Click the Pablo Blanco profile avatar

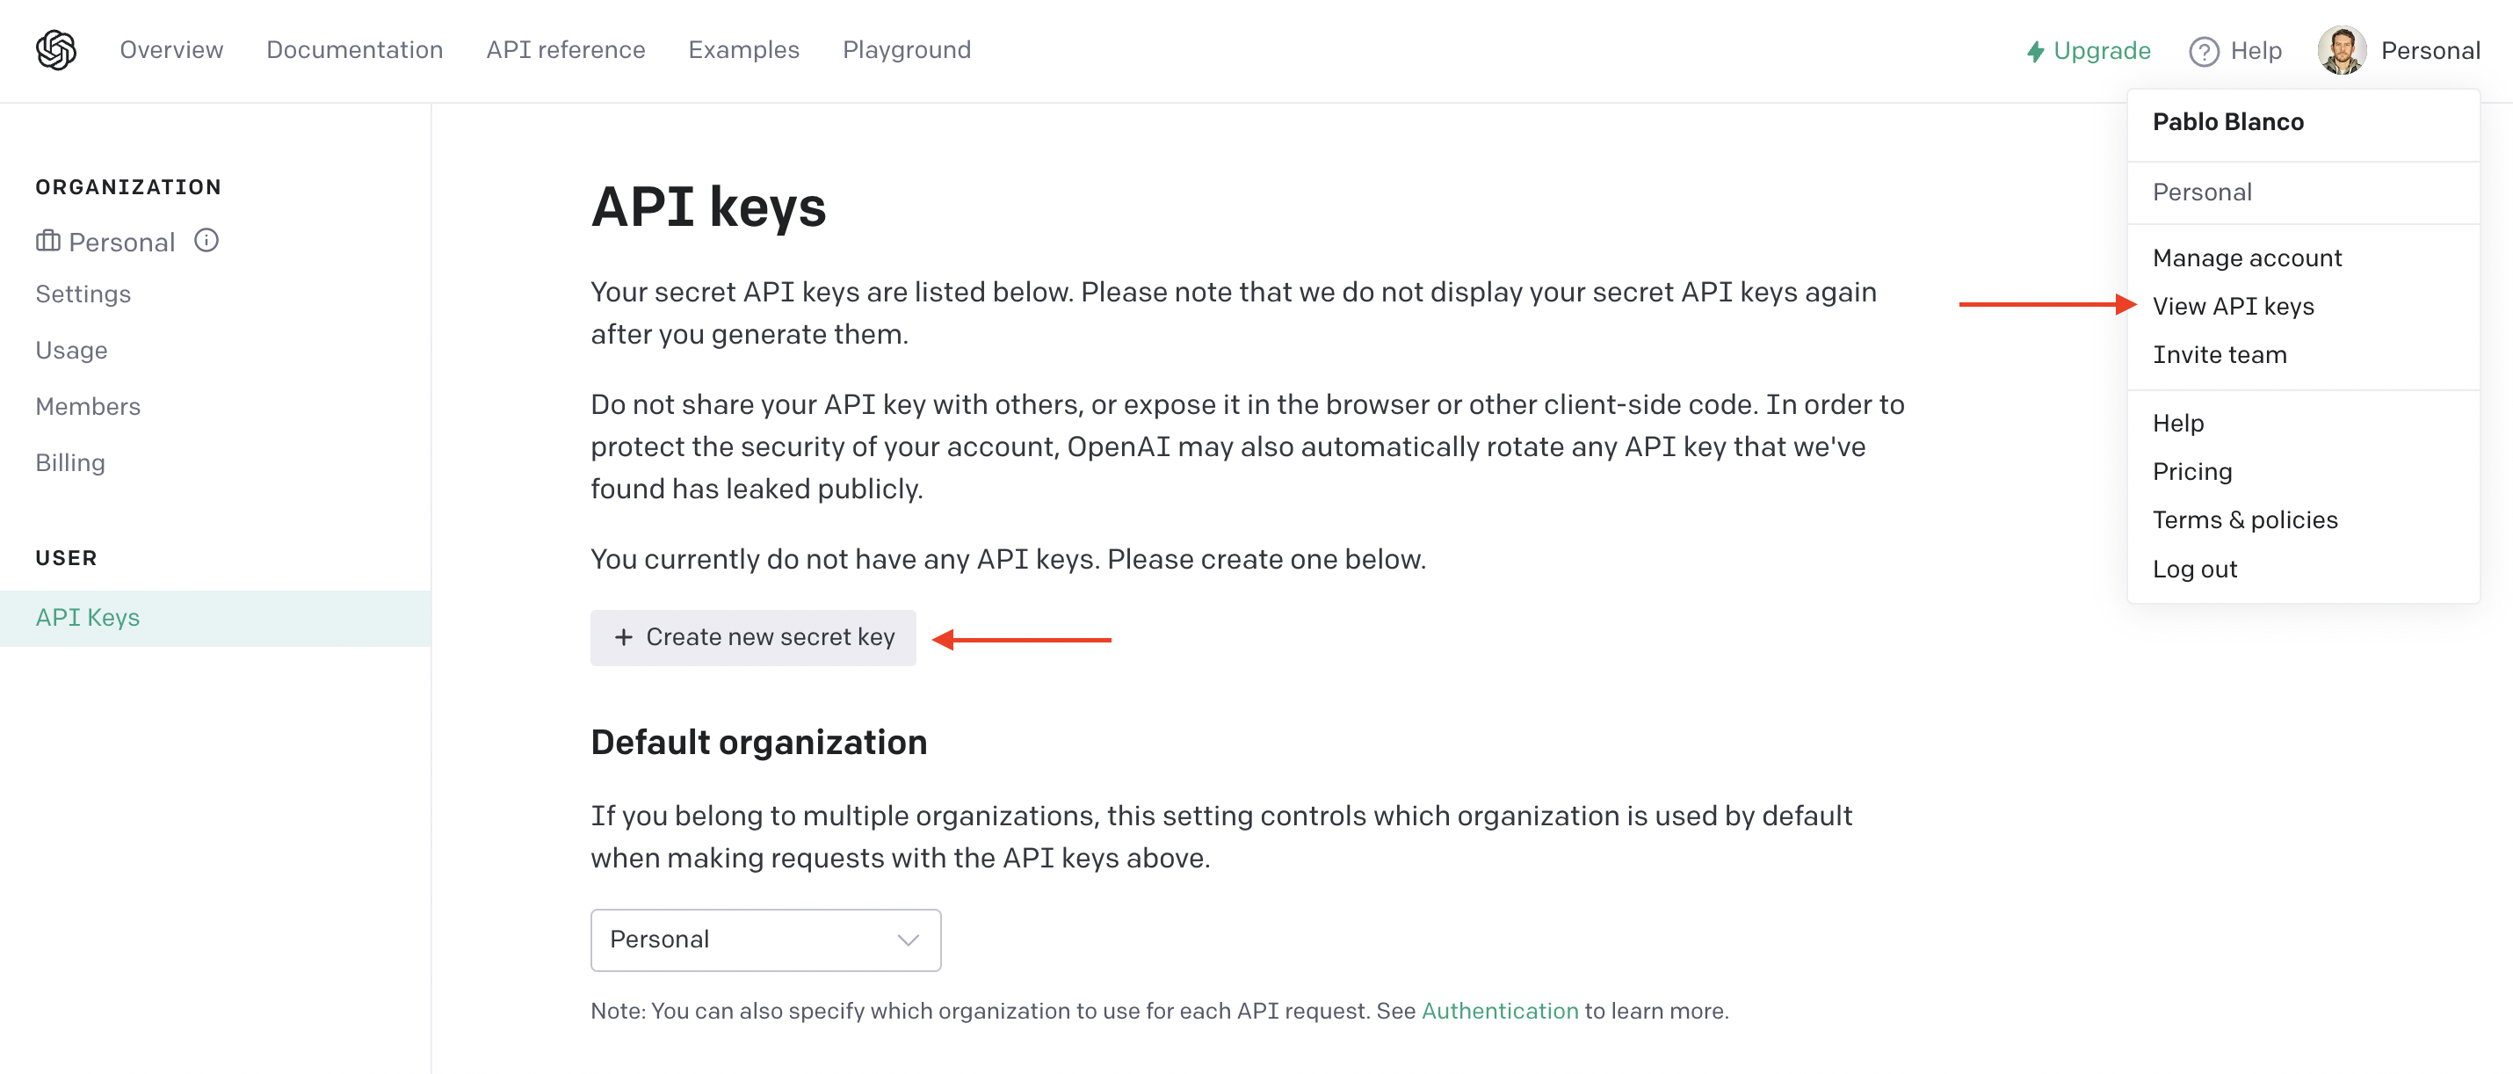pyautogui.click(x=2340, y=51)
